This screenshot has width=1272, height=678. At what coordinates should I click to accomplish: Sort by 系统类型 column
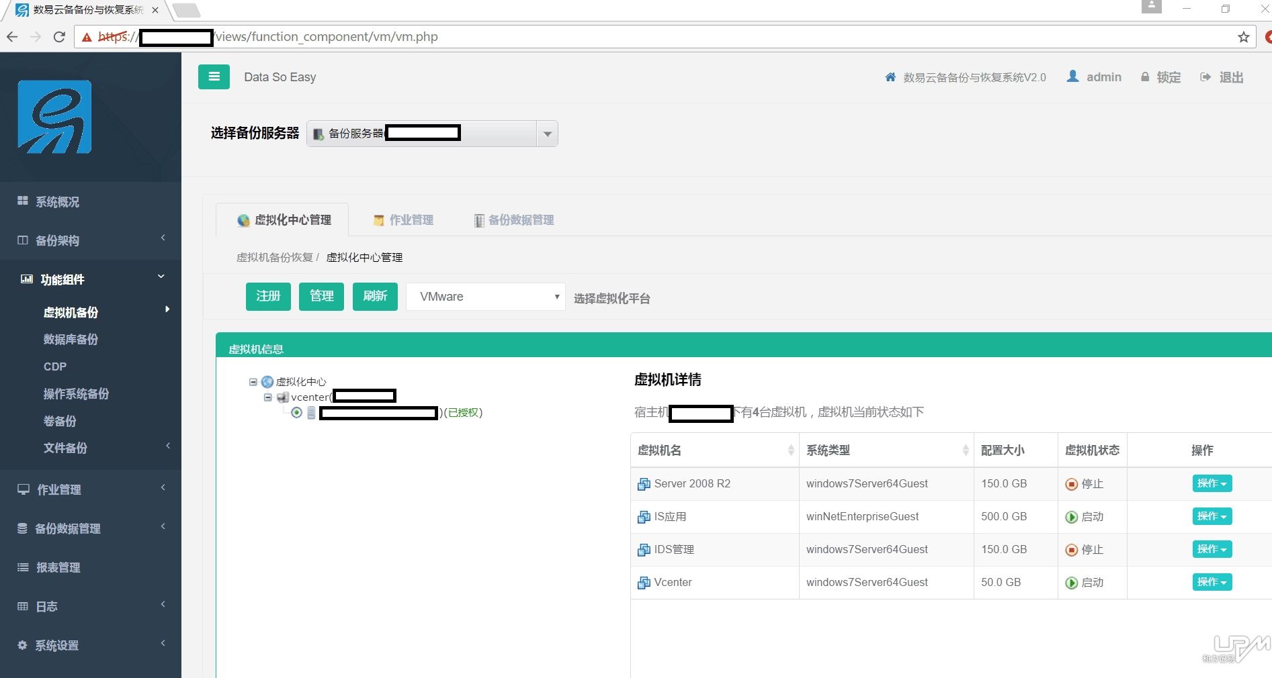coord(886,450)
